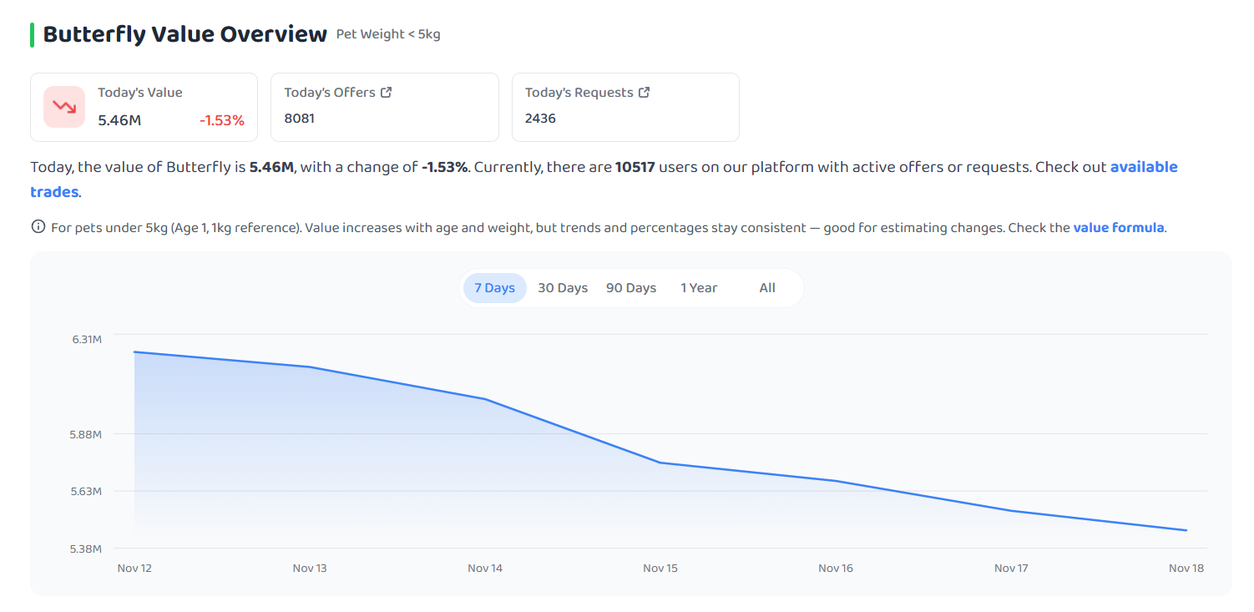The height and width of the screenshot is (612, 1254).
Task: Open external link icon beside Today's Offers
Action: coord(386,93)
